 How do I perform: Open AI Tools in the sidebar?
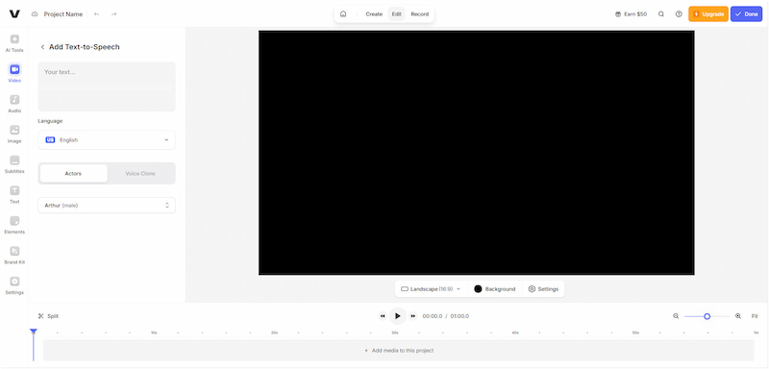point(14,43)
